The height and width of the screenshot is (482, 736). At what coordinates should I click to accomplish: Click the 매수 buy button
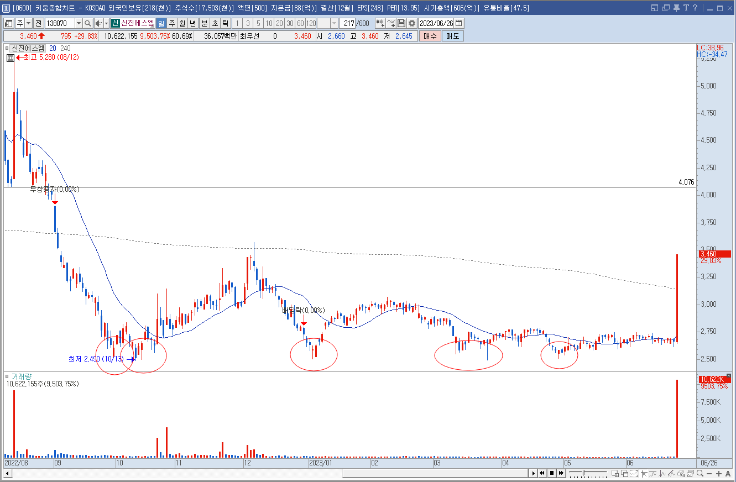pyautogui.click(x=430, y=36)
